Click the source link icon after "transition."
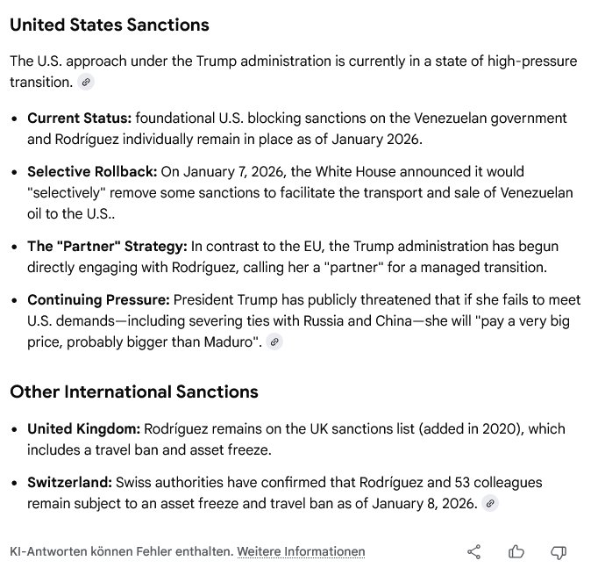Viewport: 598px width, 575px height. pos(85,83)
